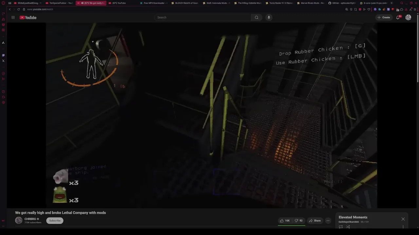The width and height of the screenshot is (419, 235).
Task: Open the extensions puzzle piece icon
Action: [402, 9]
